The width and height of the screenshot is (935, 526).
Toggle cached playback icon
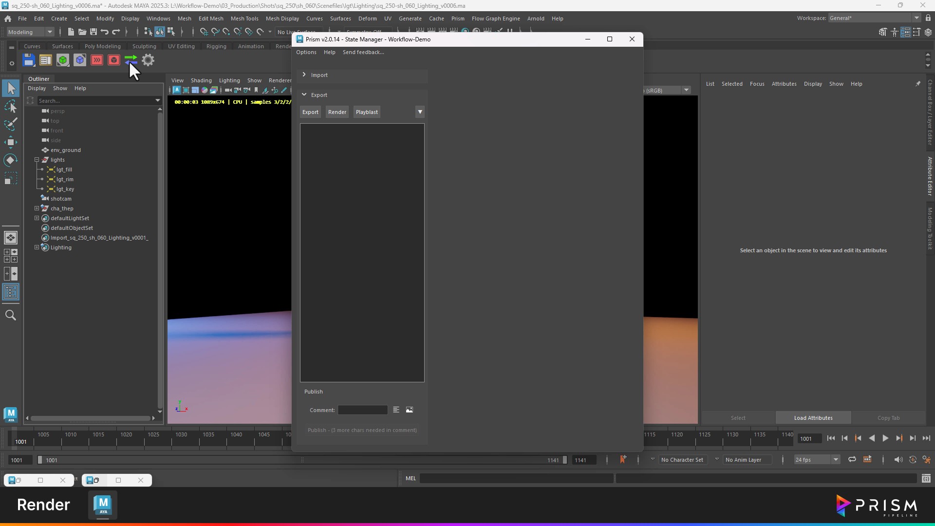[x=913, y=459]
